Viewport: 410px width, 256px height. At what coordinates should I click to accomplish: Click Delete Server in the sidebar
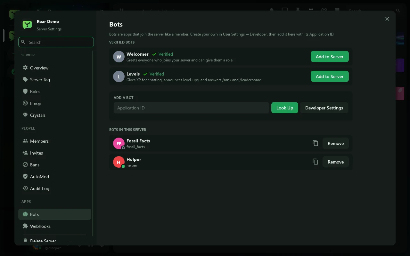[x=55, y=241]
